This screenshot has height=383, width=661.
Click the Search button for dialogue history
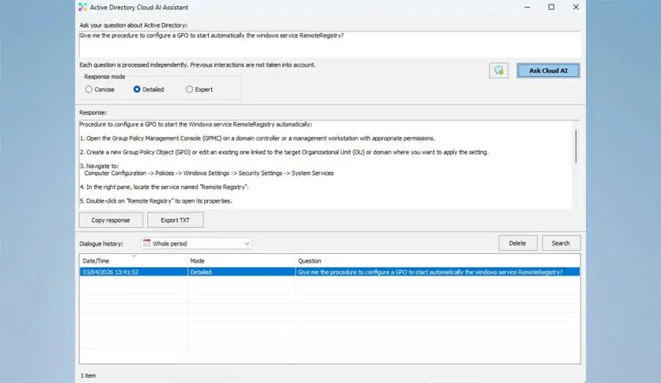click(561, 244)
